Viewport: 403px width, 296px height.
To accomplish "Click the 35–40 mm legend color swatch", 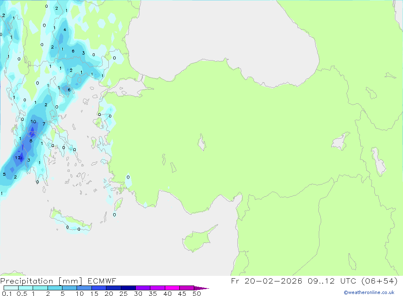I will 158,288.
